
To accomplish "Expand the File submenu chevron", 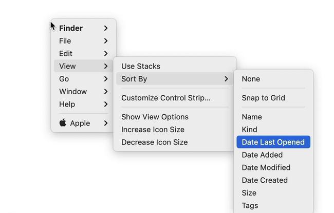I will 105,41.
